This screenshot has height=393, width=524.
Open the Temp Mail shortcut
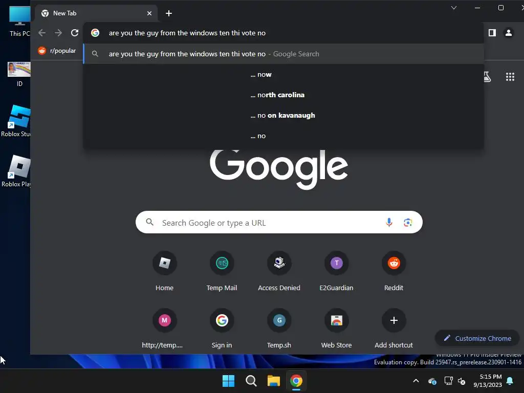(x=222, y=272)
